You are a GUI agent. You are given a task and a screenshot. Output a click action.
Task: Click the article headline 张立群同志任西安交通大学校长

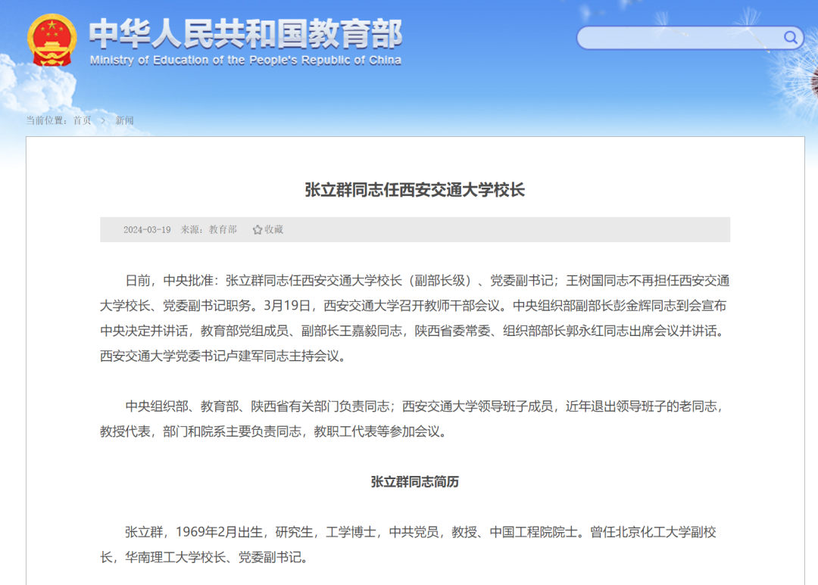414,190
